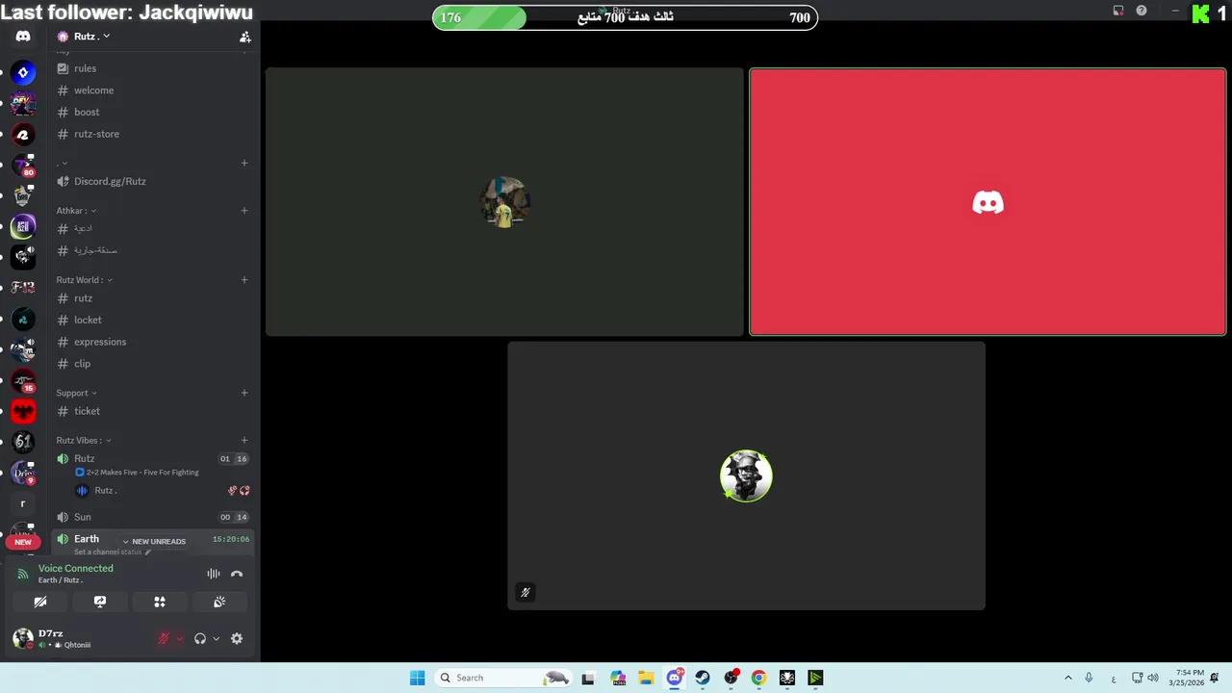Share your screen button
This screenshot has height=693, width=1232.
(100, 602)
